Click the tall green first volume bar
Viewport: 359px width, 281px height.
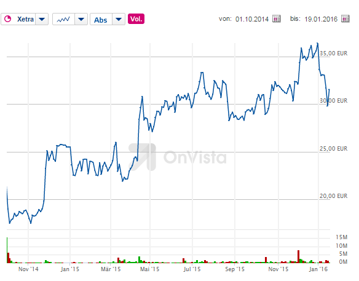tap(7, 250)
